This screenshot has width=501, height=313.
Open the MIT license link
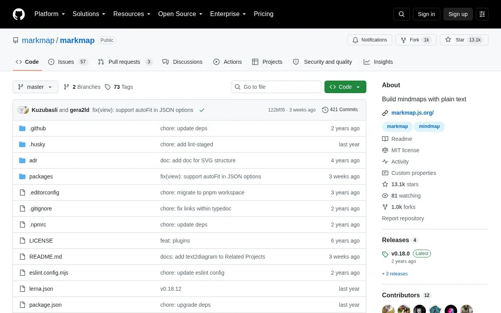[x=401, y=150]
